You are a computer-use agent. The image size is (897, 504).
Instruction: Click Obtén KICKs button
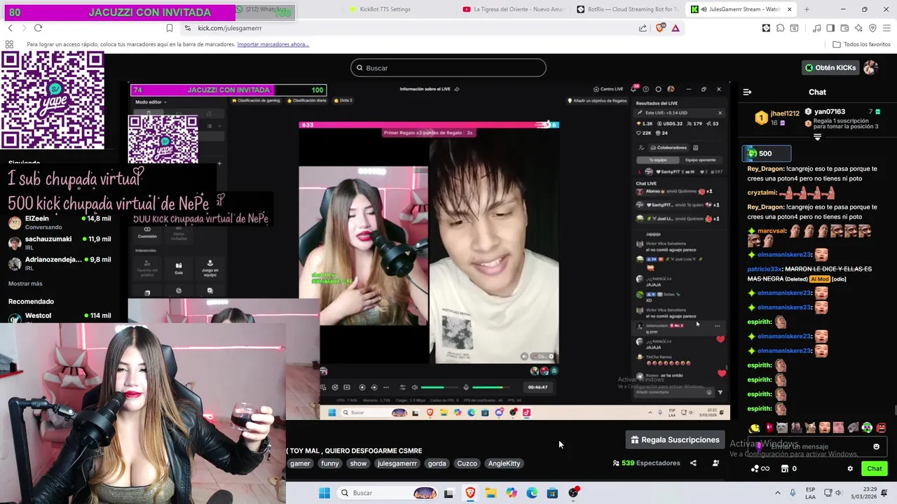click(830, 68)
